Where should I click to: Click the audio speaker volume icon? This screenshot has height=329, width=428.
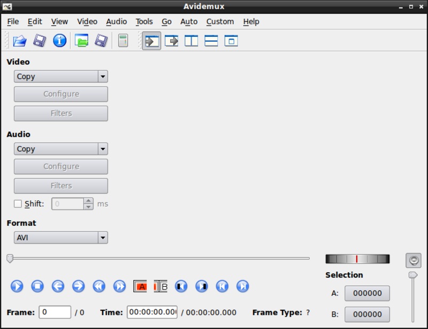pyautogui.click(x=413, y=260)
